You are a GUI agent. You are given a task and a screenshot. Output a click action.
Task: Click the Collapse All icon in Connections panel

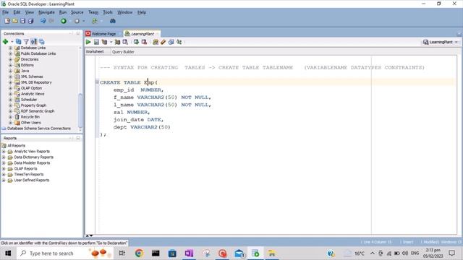[x=42, y=42]
